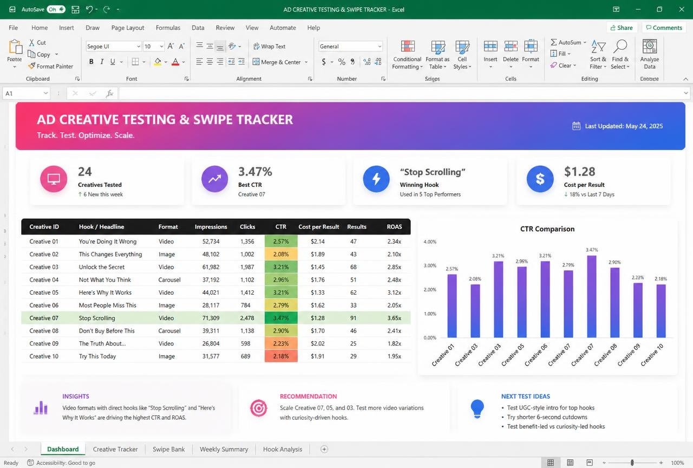
Task: Apply Accounting dollar number format
Action: [x=324, y=62]
